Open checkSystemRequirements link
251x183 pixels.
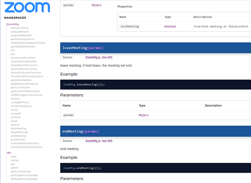tap(28, 43)
